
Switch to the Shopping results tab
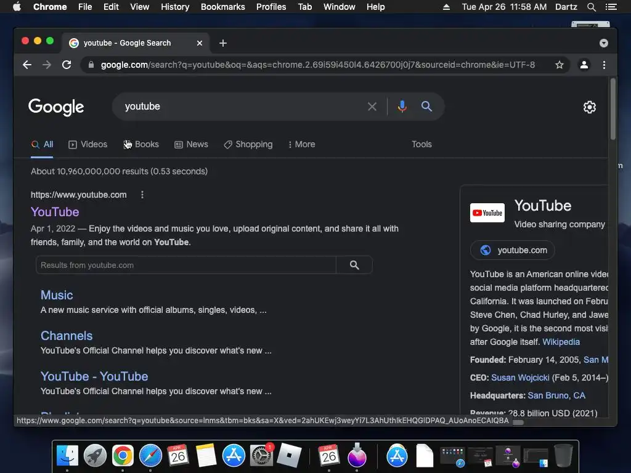248,144
